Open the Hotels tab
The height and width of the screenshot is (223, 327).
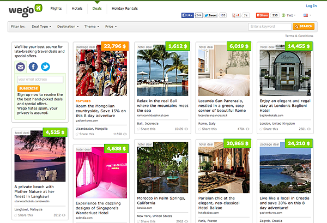(x=77, y=9)
